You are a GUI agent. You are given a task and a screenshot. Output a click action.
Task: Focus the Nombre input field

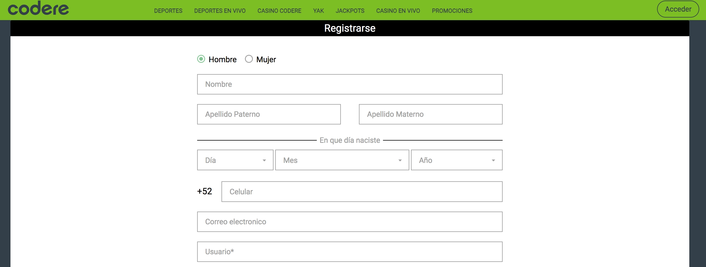tap(350, 84)
